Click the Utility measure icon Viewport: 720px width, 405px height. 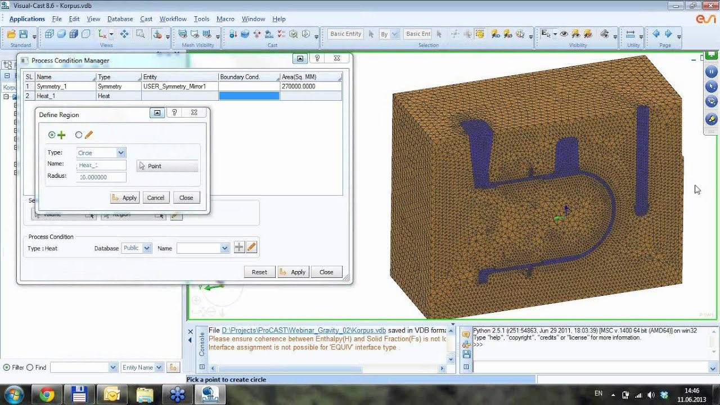(631, 34)
